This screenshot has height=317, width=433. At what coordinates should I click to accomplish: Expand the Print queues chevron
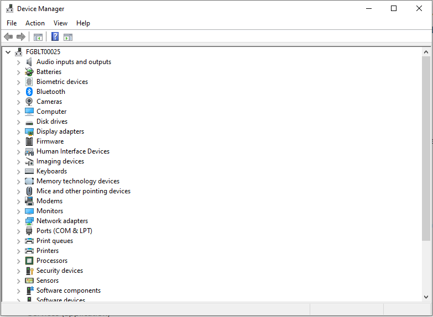point(18,241)
